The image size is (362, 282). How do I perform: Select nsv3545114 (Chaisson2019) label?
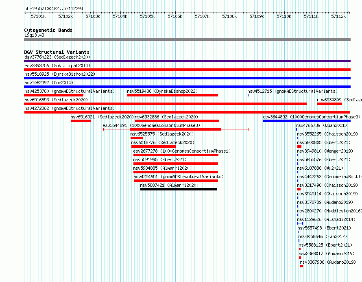tap(327, 194)
